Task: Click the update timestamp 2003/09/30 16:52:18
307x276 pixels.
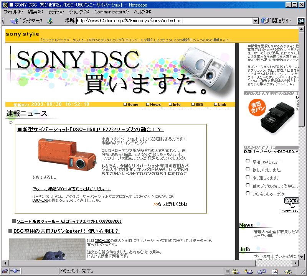Action: (x=60, y=104)
